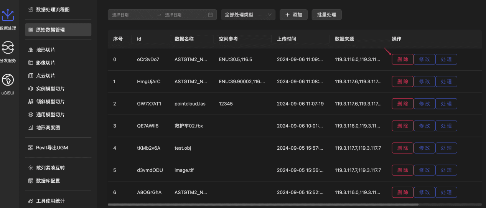486x208 pixels.
Task: Click the 添加 button
Action: (293, 15)
